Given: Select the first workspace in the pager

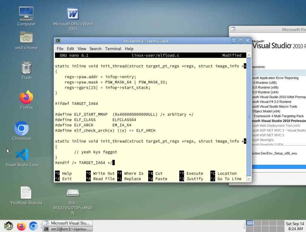Looking at the screenshot, I should (250, 223).
